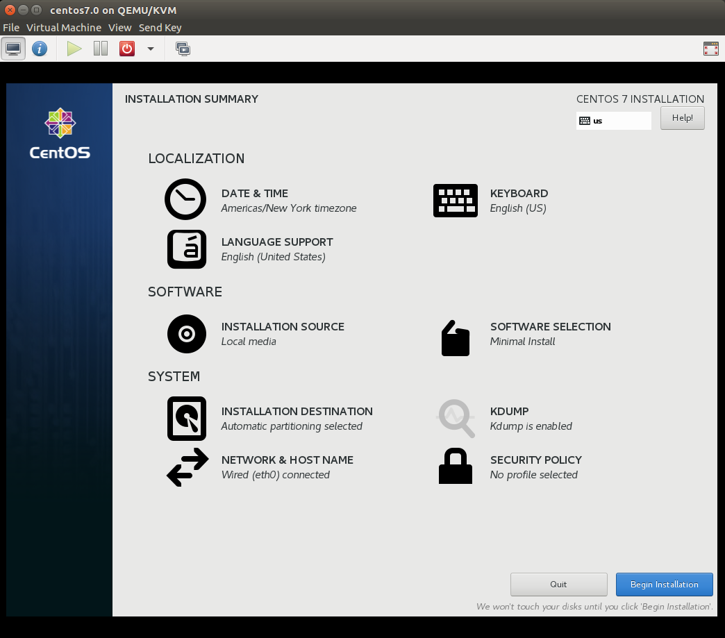725x638 pixels.
Task: Show the graphical console view
Action: tap(13, 49)
